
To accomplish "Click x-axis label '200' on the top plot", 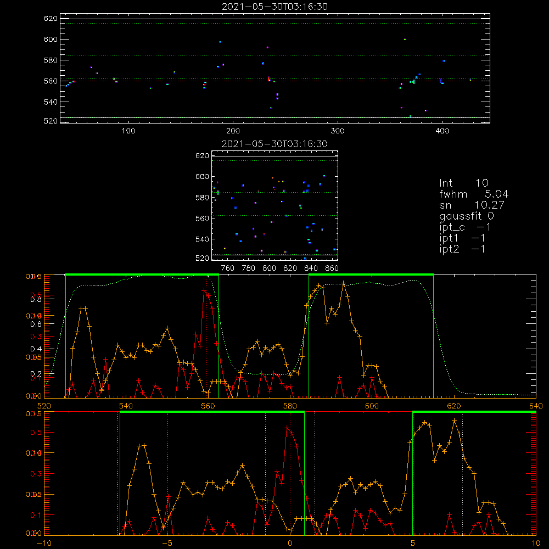I will pos(233,131).
